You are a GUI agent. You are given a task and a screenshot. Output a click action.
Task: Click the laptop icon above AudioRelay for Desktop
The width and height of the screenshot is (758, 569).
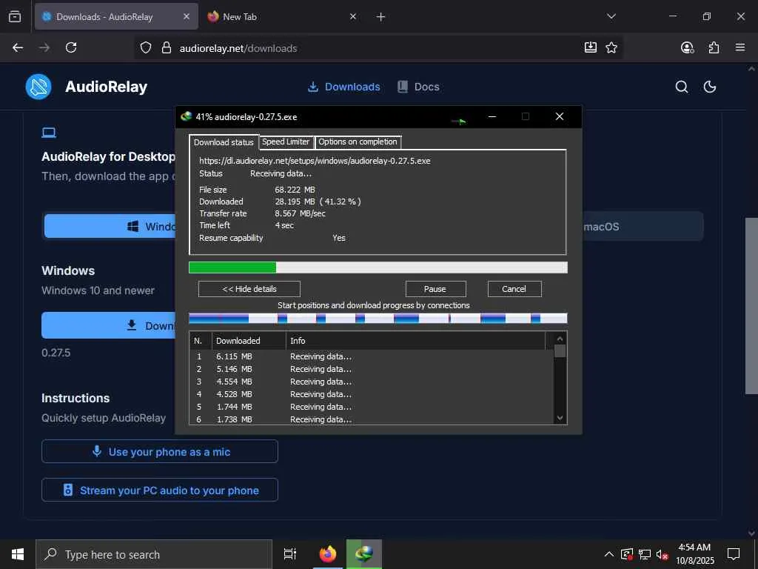[x=49, y=133]
